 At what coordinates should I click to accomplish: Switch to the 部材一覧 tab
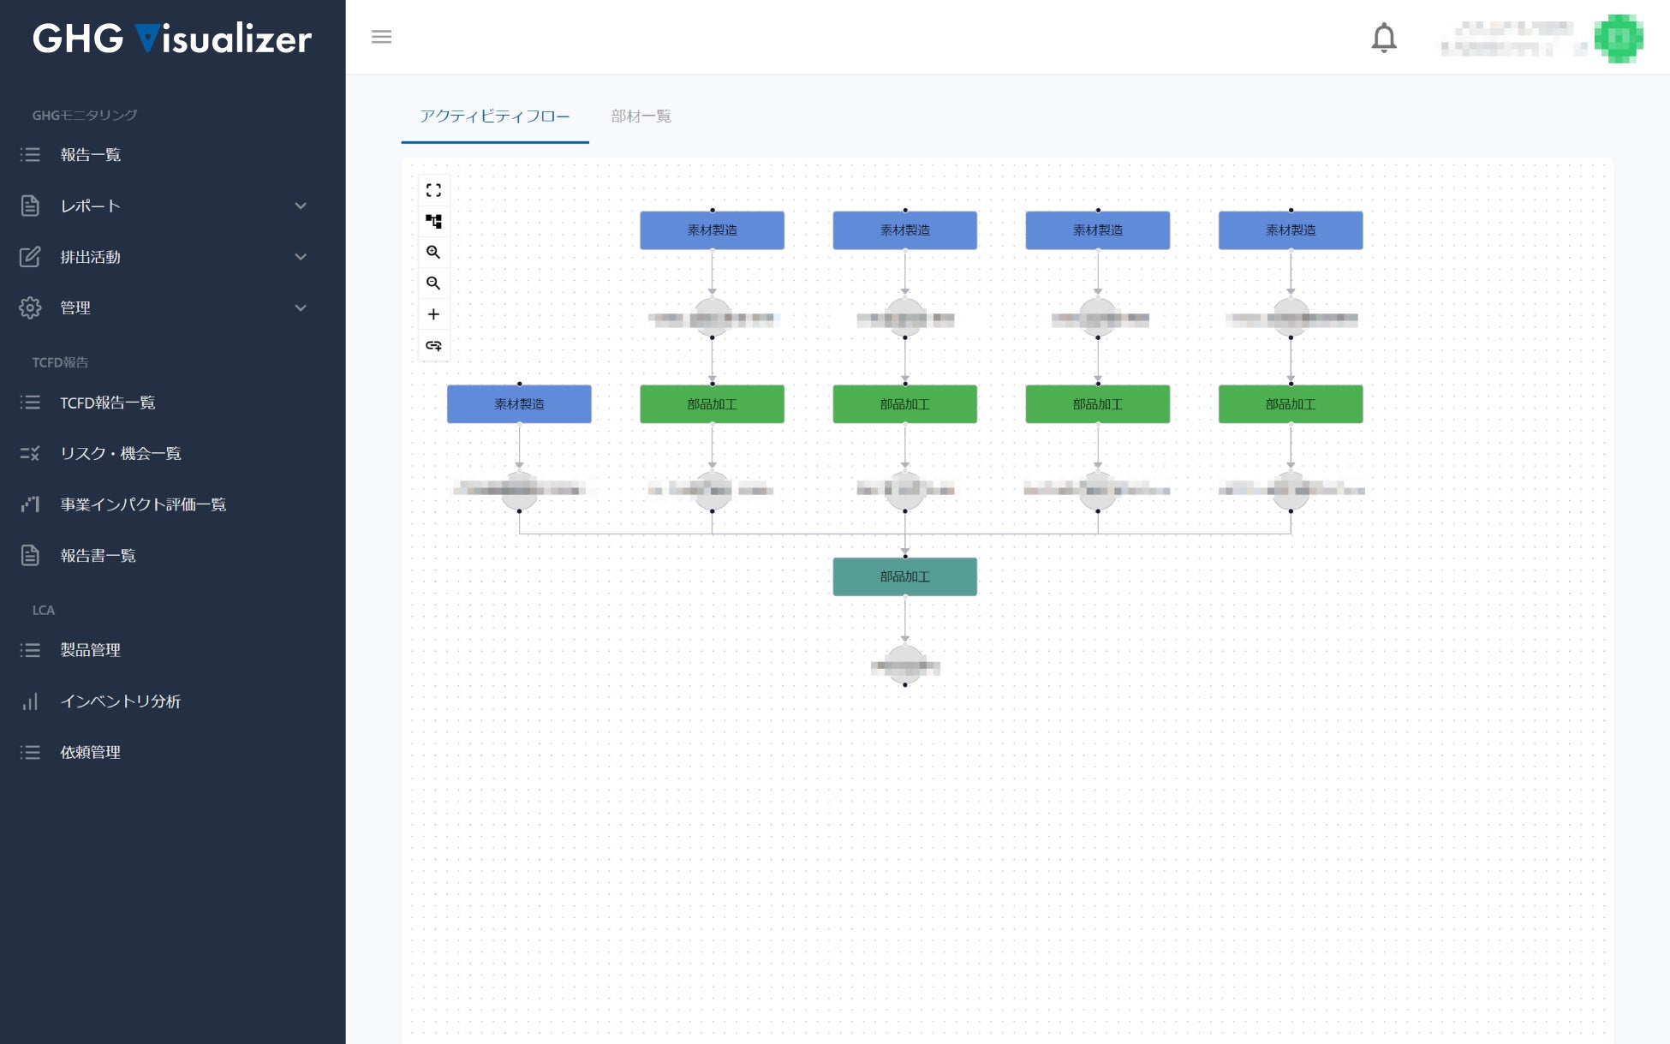tap(641, 116)
